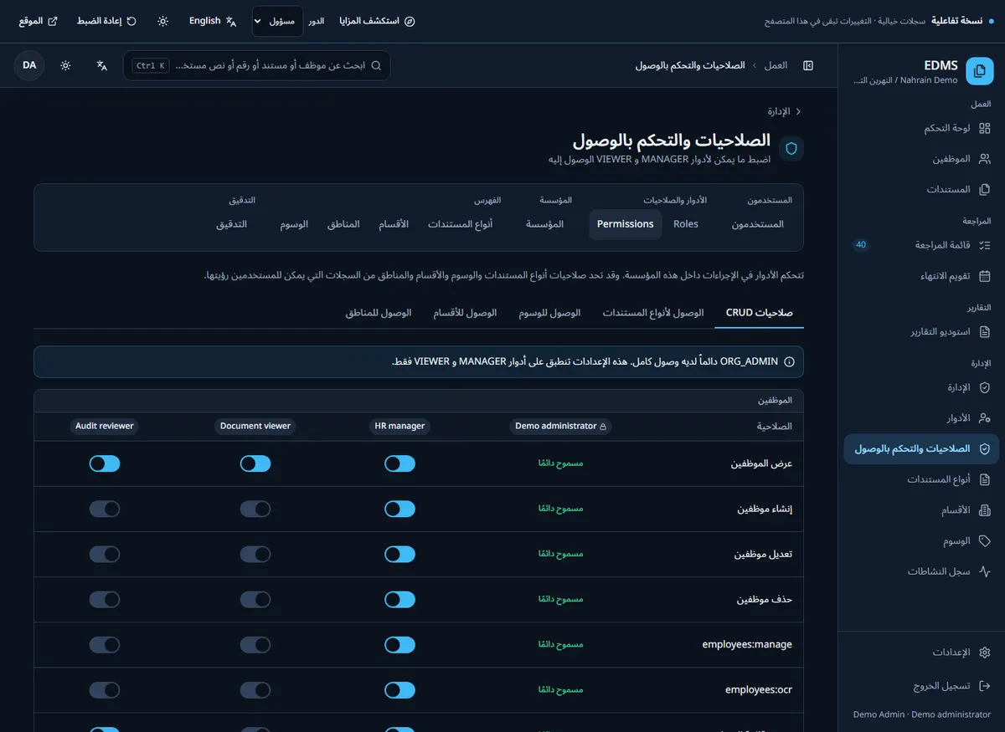Image resolution: width=1005 pixels, height=732 pixels.
Task: Open التدقيق in admin tab bar
Action: tap(232, 224)
